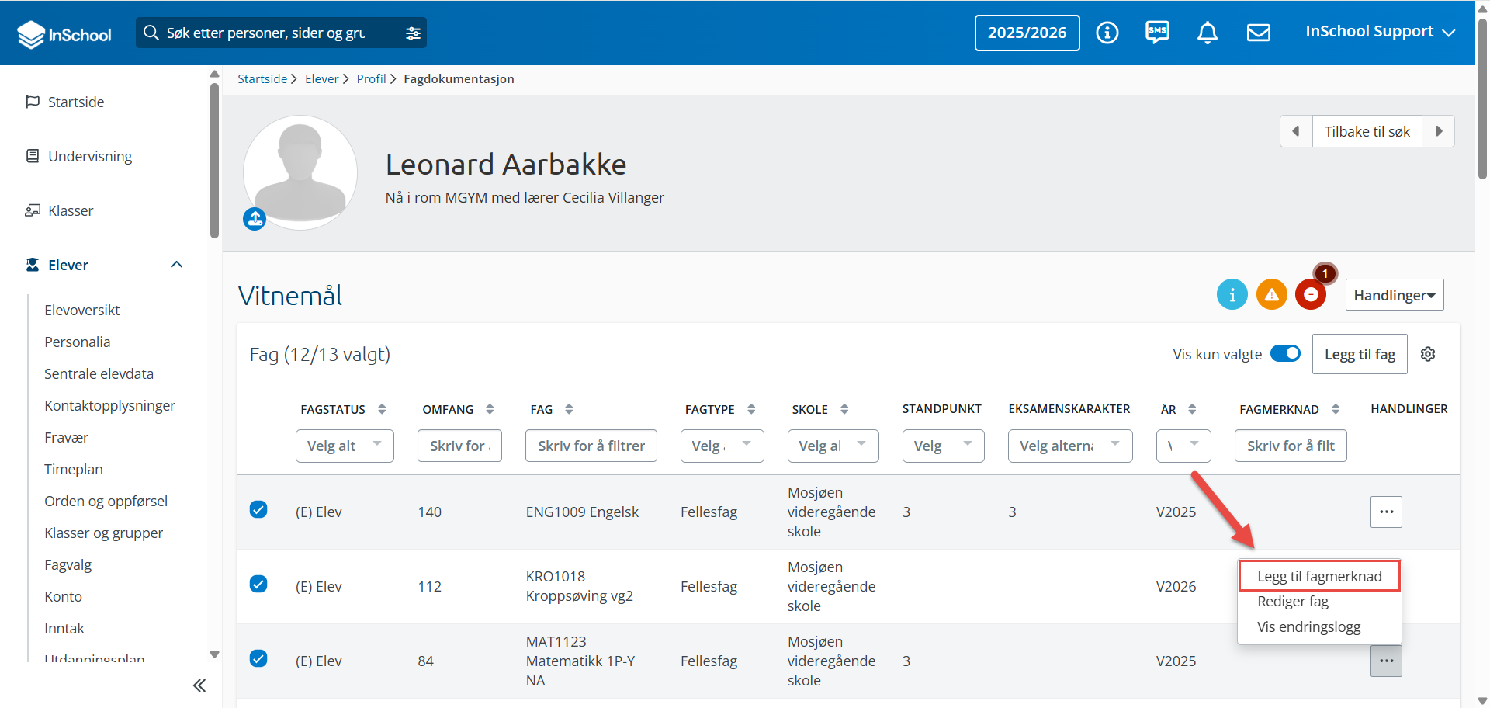Viewport: 1490px width, 708px height.
Task: Focus the Fag filter text field
Action: [591, 446]
